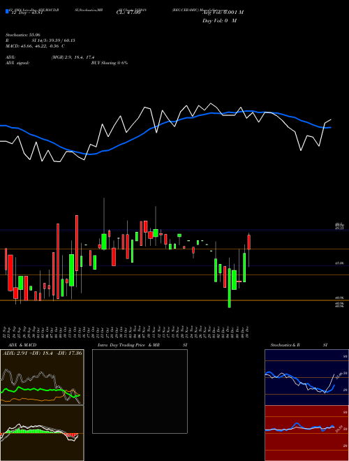The height and width of the screenshot is (461, 349).
Task: Open the MACD histogram mini chart
Action: click(x=42, y=433)
